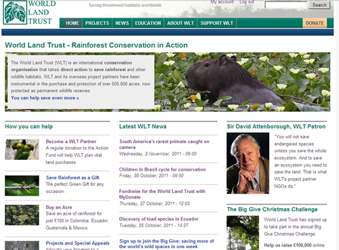Viewport: 339px width, 250px height.
Task: Click the Search button
Action: (x=319, y=5)
